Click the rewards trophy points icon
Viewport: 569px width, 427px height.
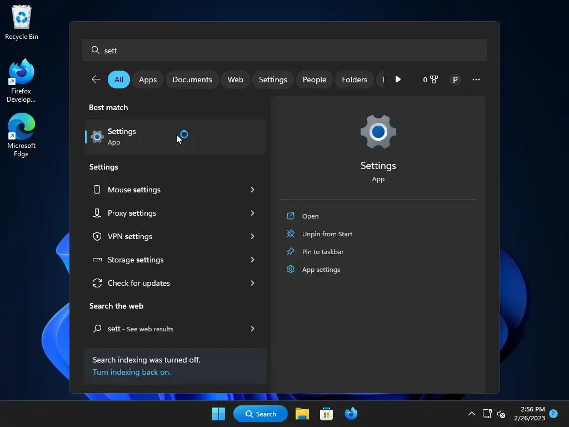tap(431, 80)
